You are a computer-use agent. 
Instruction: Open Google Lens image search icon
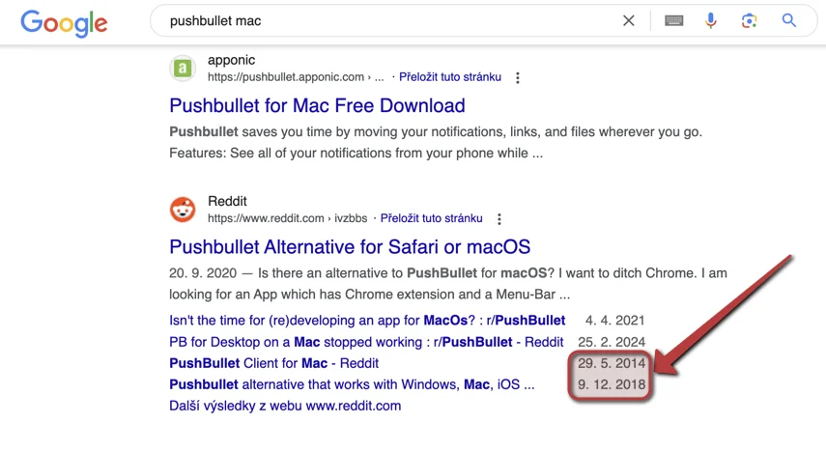[749, 20]
